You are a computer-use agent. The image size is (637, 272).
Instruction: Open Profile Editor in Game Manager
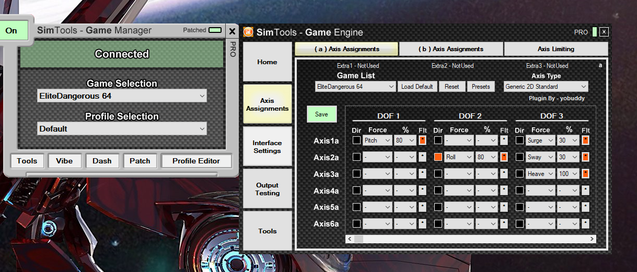pos(196,161)
